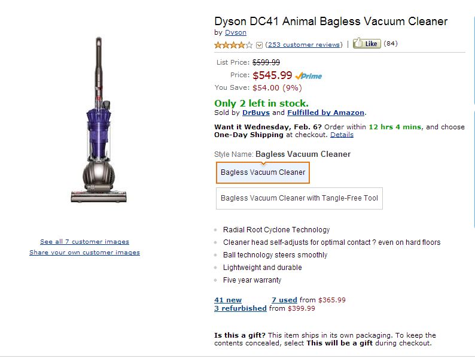Click the four-star rating icon
Image resolution: width=475 pixels, height=358 pixels.
coord(233,45)
